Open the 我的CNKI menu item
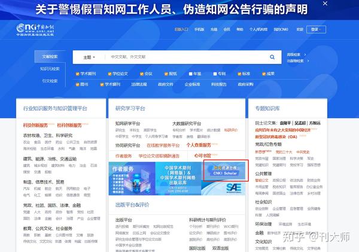Screen dimensions: 359x252 coord(281,29)
